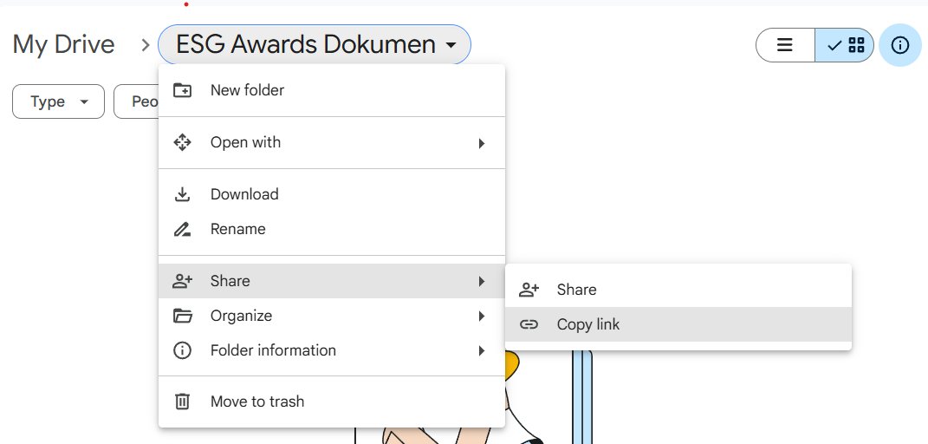
Task: Click the New folder icon
Action: [182, 90]
